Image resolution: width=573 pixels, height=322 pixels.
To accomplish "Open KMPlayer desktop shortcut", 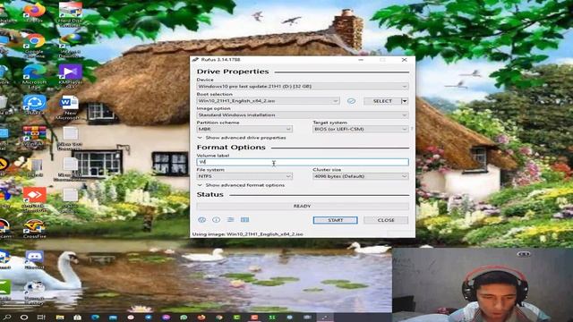I will tap(70, 76).
